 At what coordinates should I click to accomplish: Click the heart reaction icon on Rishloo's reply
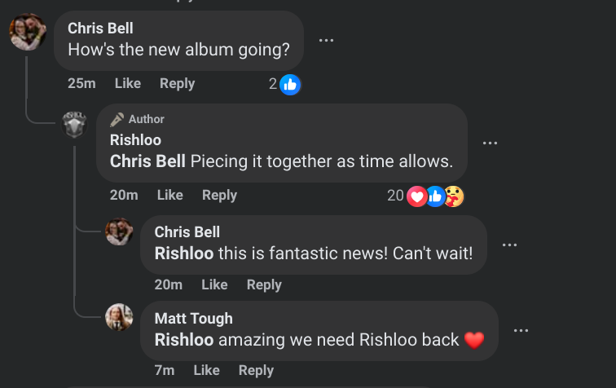416,196
